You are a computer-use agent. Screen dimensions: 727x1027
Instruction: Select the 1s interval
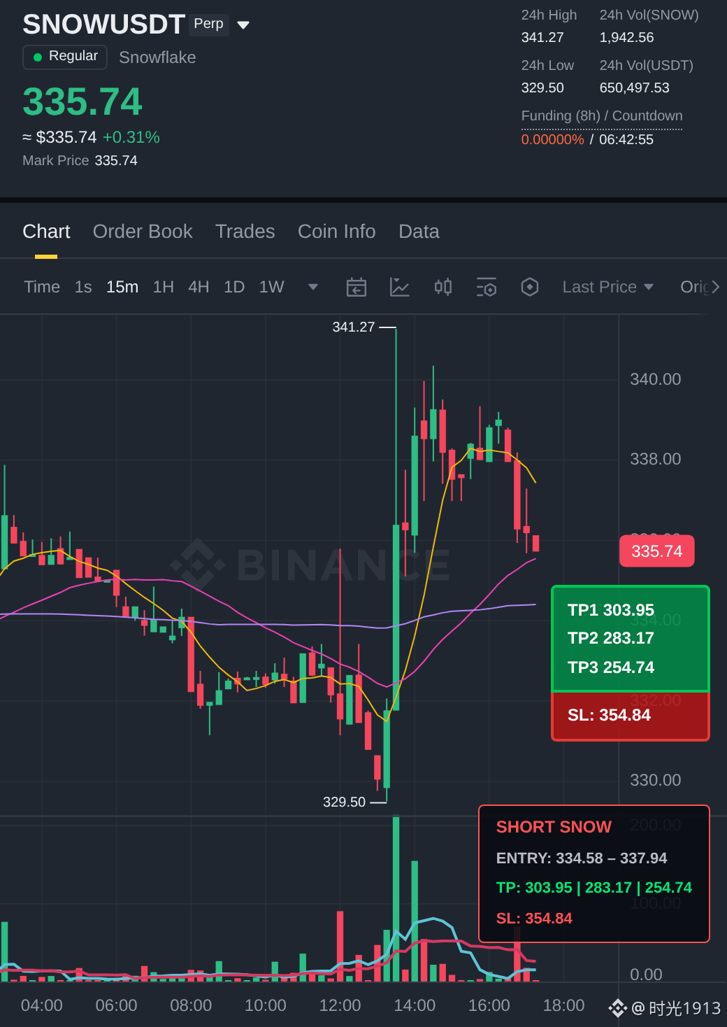(x=83, y=287)
